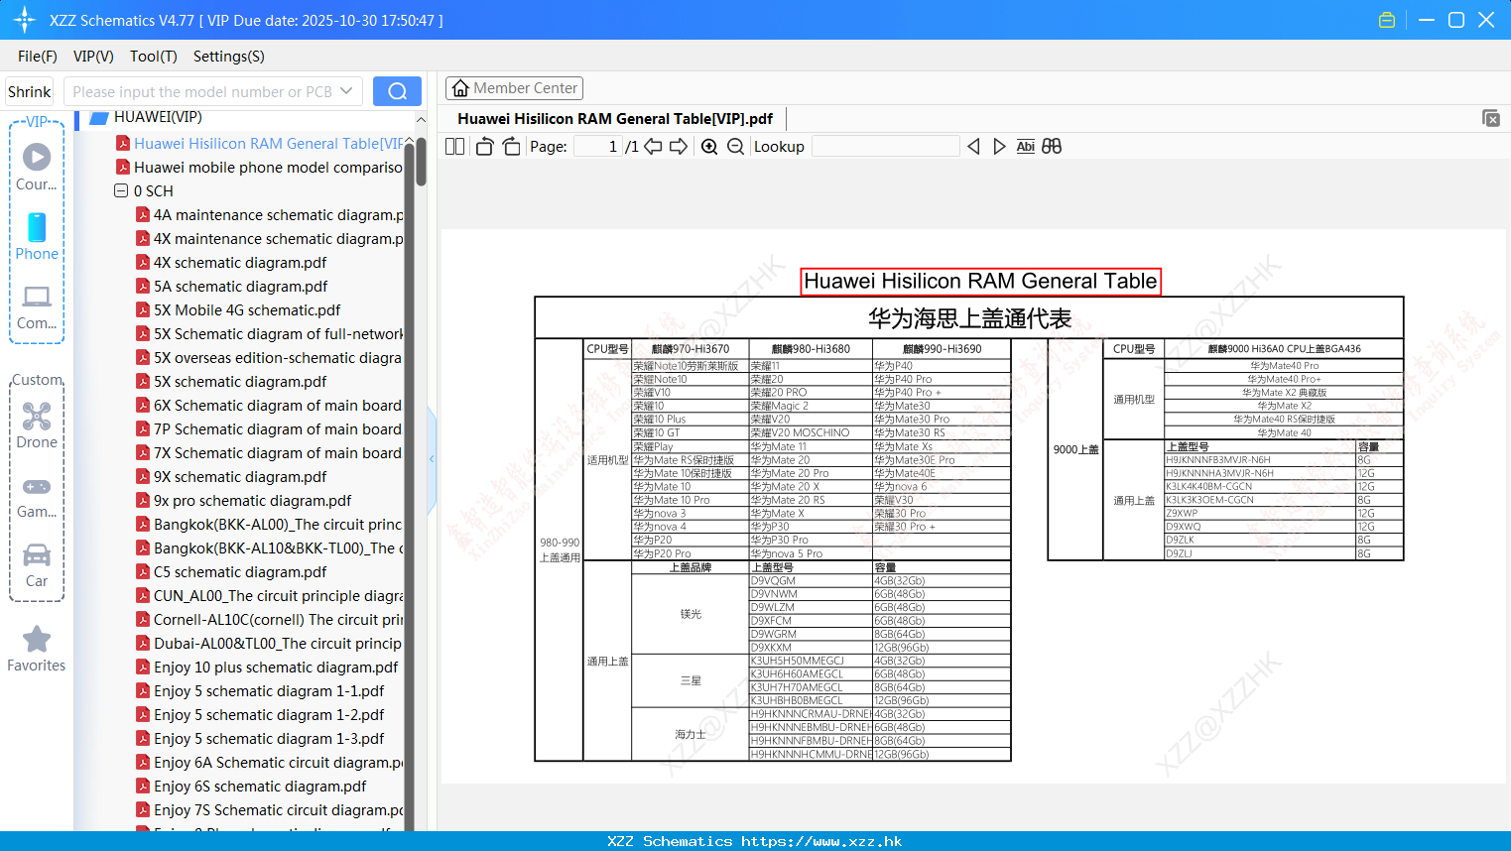Screen dimensions: 1511x851
Task: Open 4X maintenance schematic diagram pdf
Action: pos(270,239)
